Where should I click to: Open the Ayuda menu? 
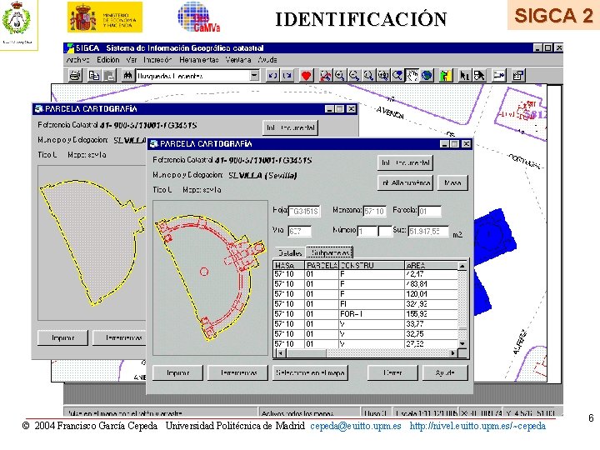click(x=267, y=60)
